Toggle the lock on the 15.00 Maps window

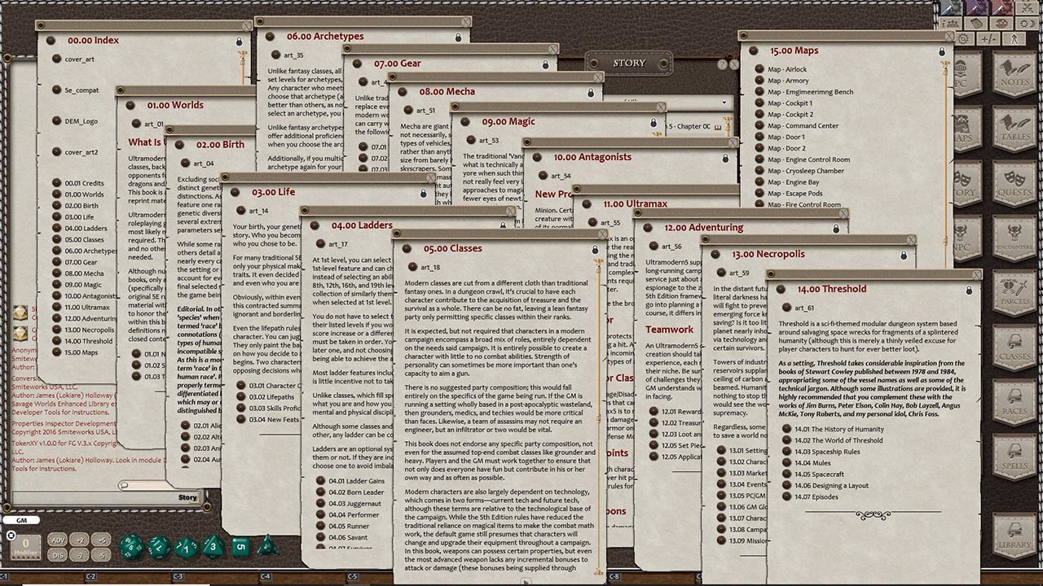click(942, 51)
